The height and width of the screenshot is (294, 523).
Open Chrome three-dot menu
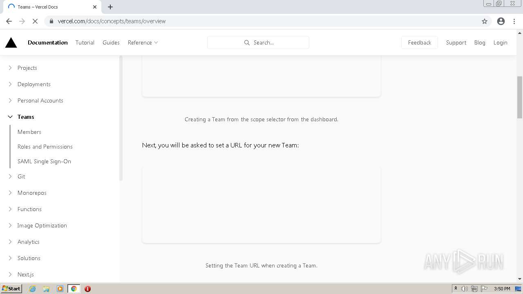(514, 21)
